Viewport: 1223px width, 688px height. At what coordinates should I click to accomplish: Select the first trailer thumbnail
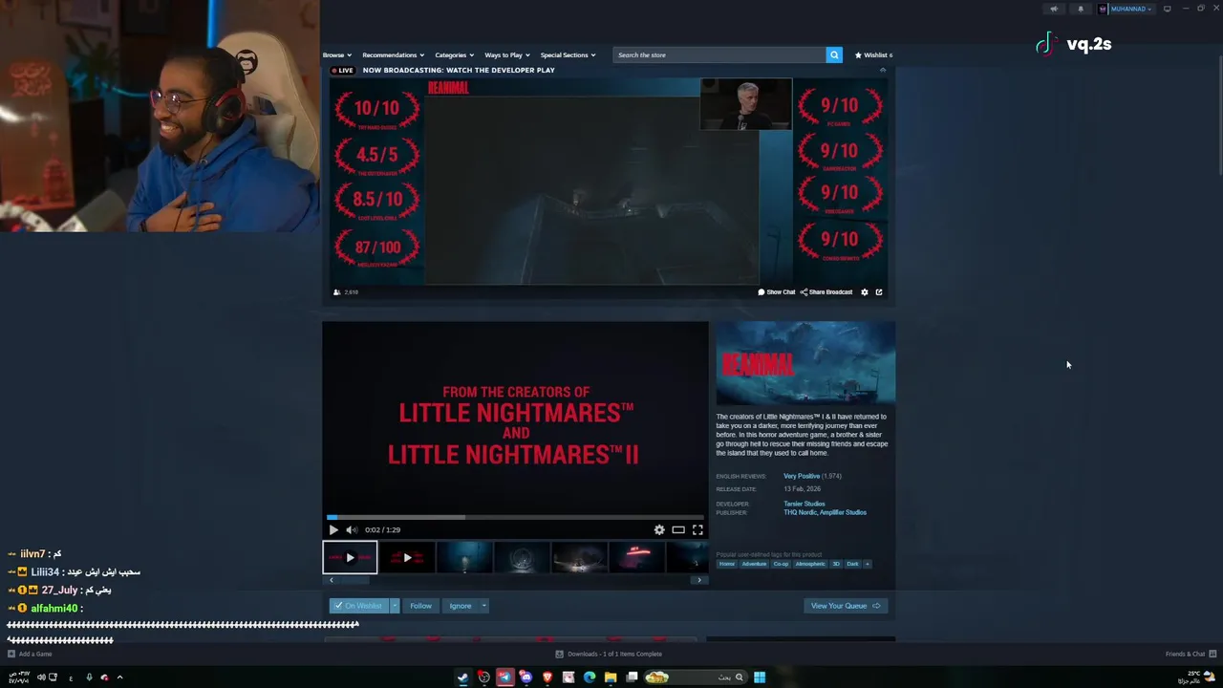[x=350, y=557]
